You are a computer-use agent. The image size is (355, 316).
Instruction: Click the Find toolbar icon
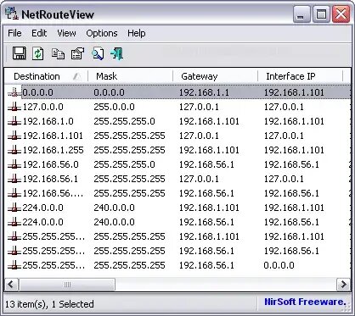98,53
